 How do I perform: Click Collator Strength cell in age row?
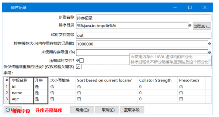pyautogui.click(x=158, y=99)
